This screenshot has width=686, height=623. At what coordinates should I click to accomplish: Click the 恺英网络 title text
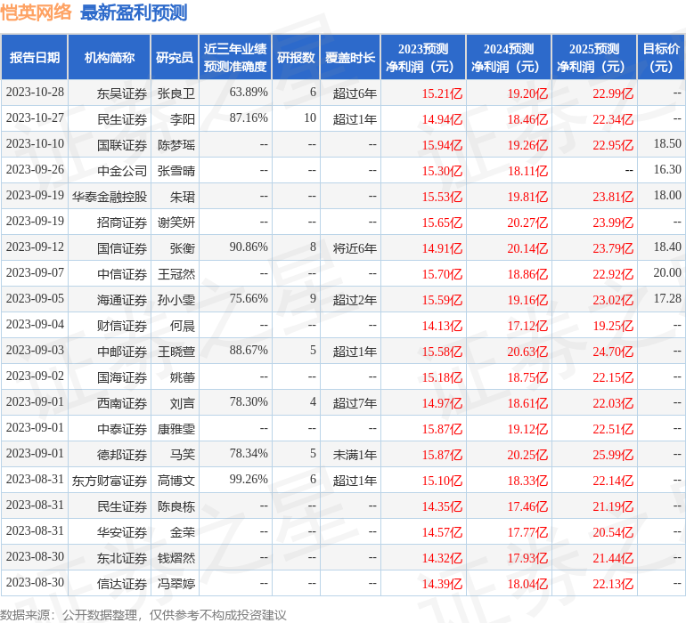(x=36, y=12)
